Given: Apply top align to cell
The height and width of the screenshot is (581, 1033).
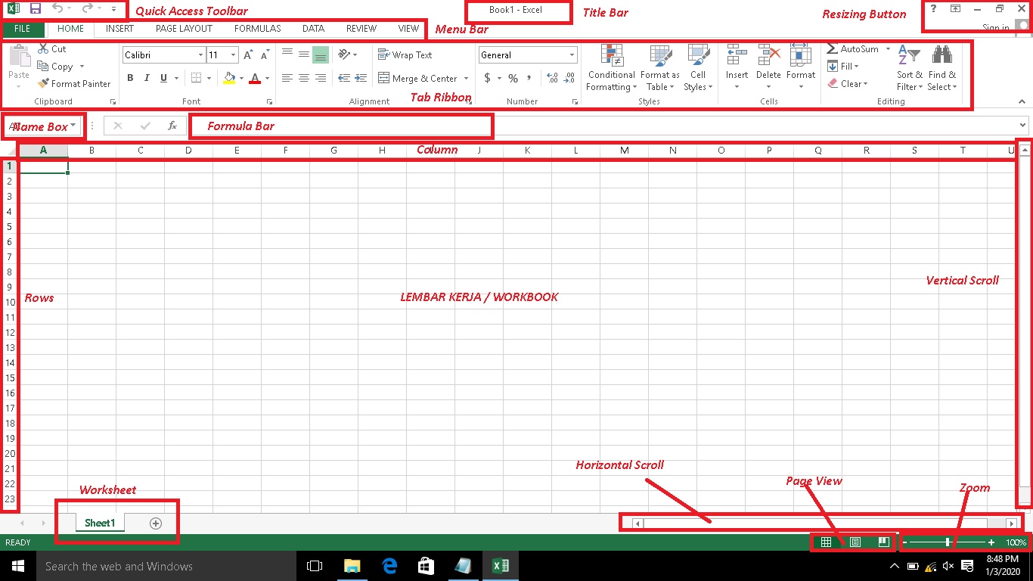Looking at the screenshot, I should [x=287, y=54].
